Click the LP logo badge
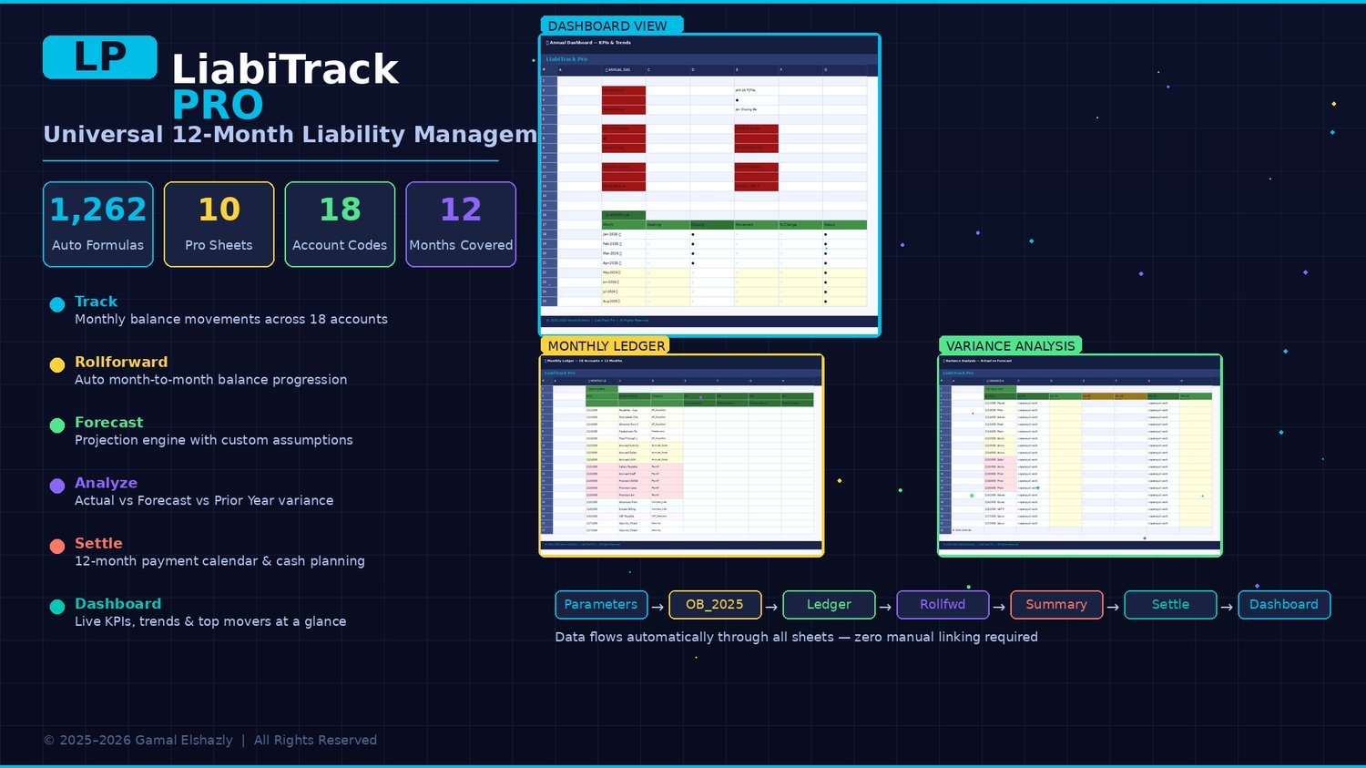Viewport: 1366px width, 768px height. pos(100,57)
